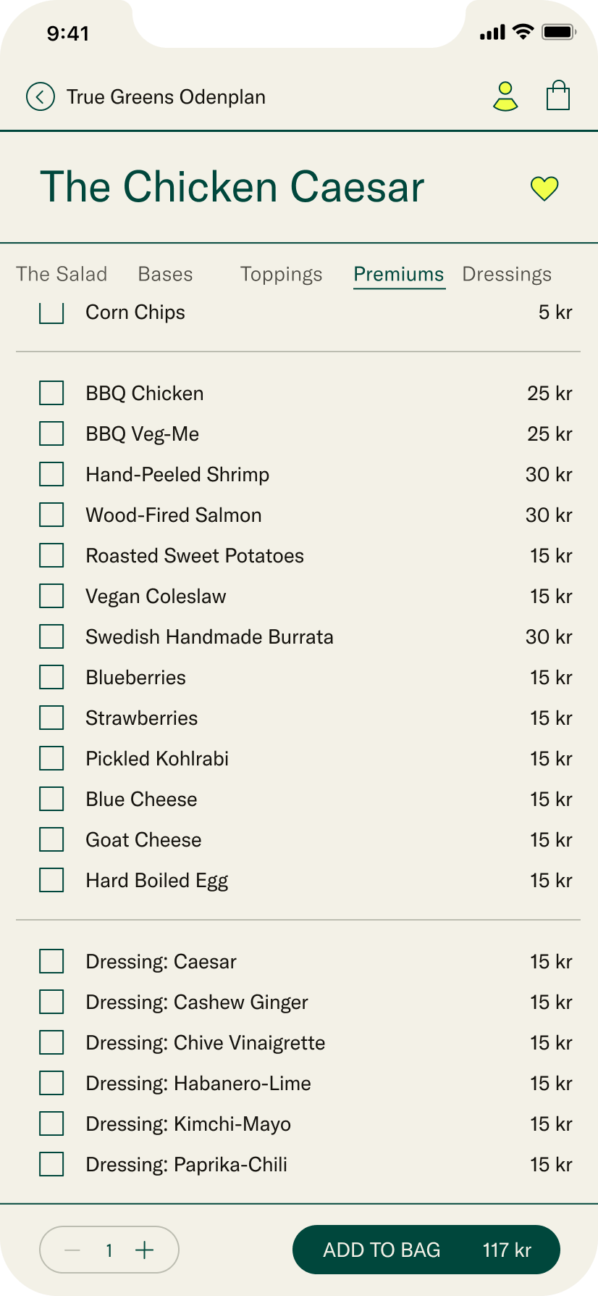Decrease quantity with minus icon
The height and width of the screenshot is (1296, 598).
(x=72, y=1250)
